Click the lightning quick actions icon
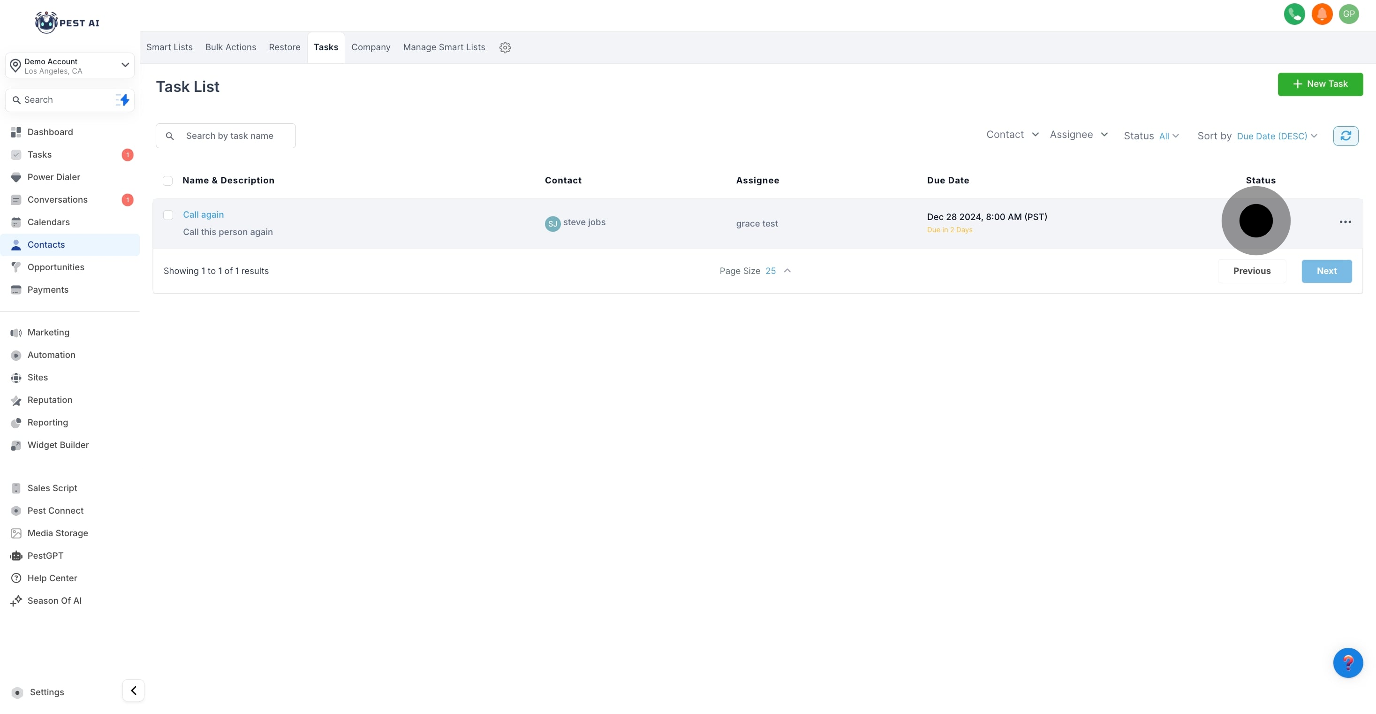 point(123,100)
